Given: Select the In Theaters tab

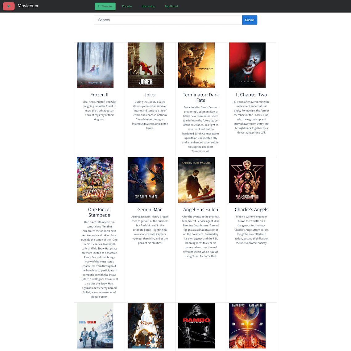Looking at the screenshot, I should tap(105, 6).
